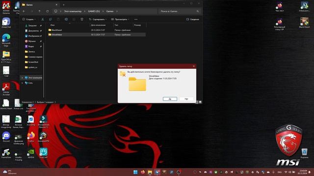Open Музыка in the sidebar
This screenshot has width=314, height=176.
32,41
